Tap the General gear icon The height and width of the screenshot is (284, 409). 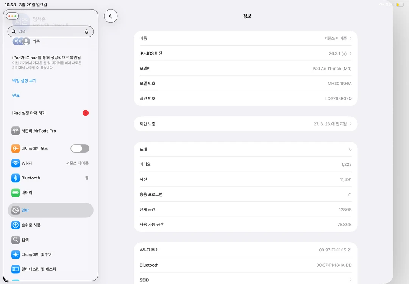click(x=16, y=210)
